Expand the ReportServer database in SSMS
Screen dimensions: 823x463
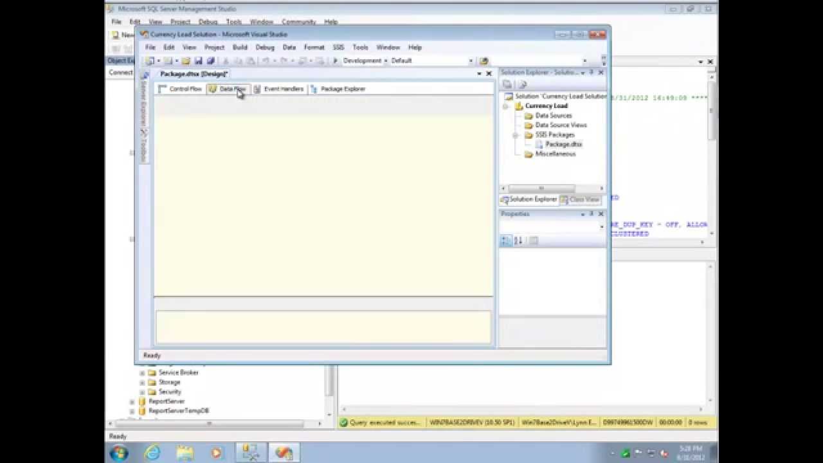[132, 402]
